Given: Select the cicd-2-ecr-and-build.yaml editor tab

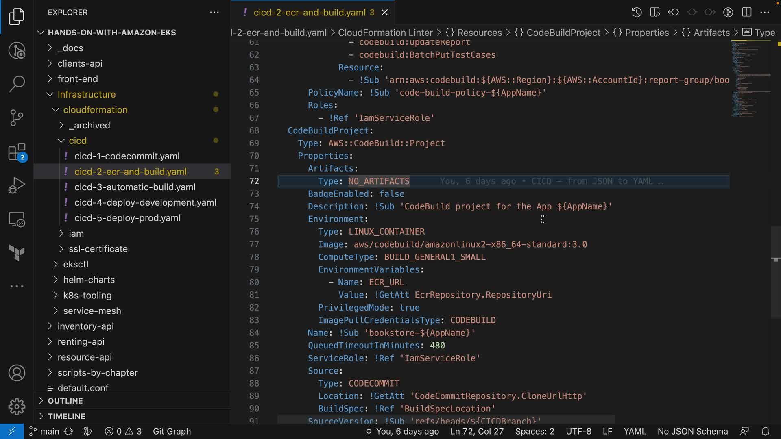Looking at the screenshot, I should [x=309, y=13].
